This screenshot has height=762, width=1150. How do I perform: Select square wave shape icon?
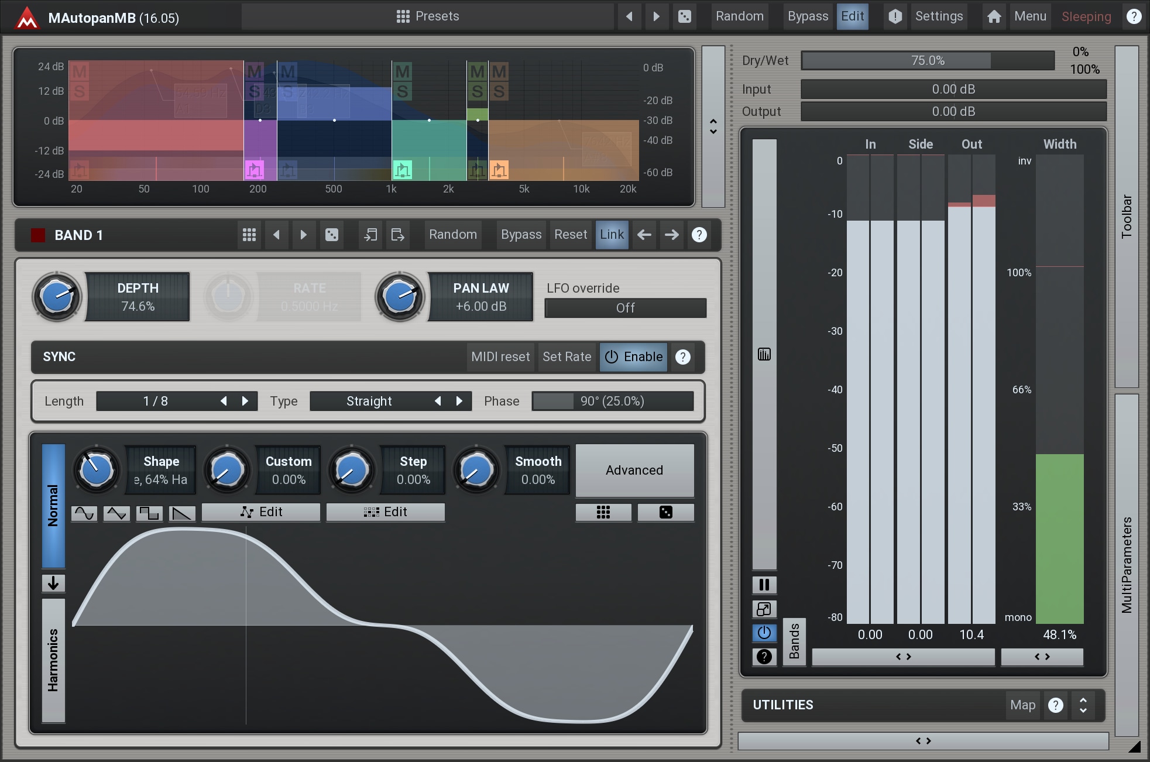[149, 513]
